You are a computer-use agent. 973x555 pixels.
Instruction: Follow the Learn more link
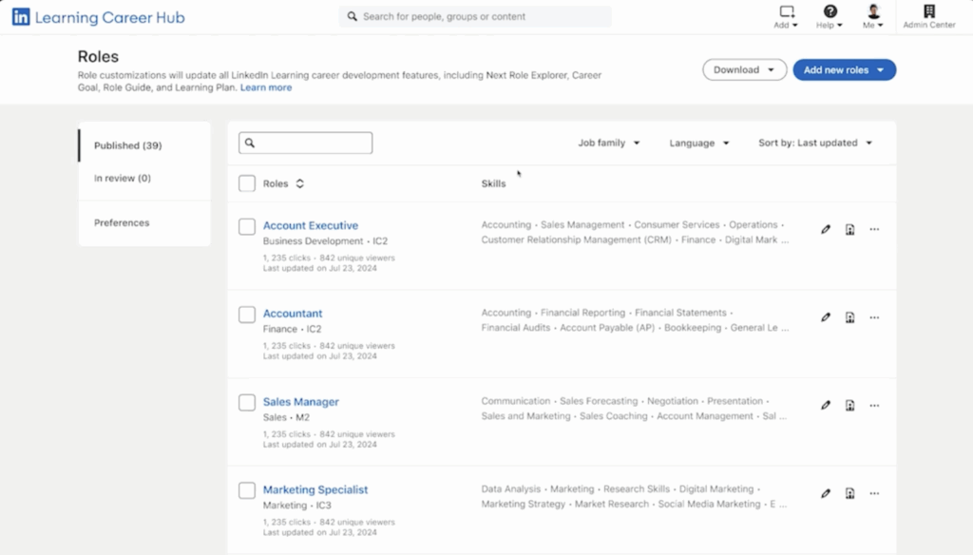(266, 88)
